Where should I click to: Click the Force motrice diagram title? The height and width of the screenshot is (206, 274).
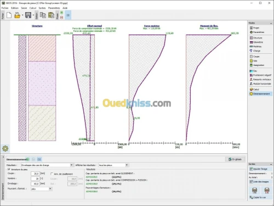tap(152, 26)
